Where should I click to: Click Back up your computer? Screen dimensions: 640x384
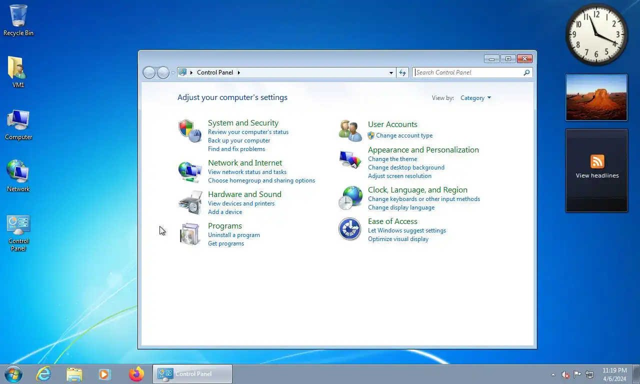pyautogui.click(x=239, y=140)
